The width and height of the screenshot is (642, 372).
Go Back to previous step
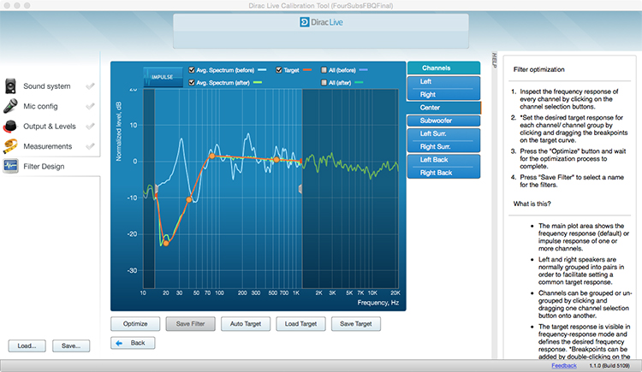(x=133, y=343)
